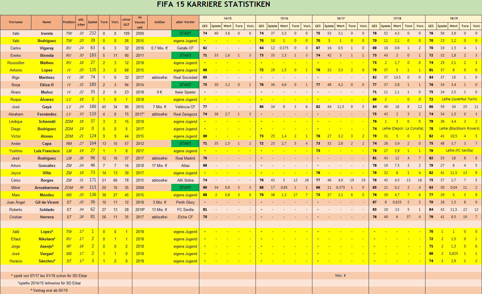Select the 18/19 season header
Viewport: 482px width, 294px height.
pos(454,18)
